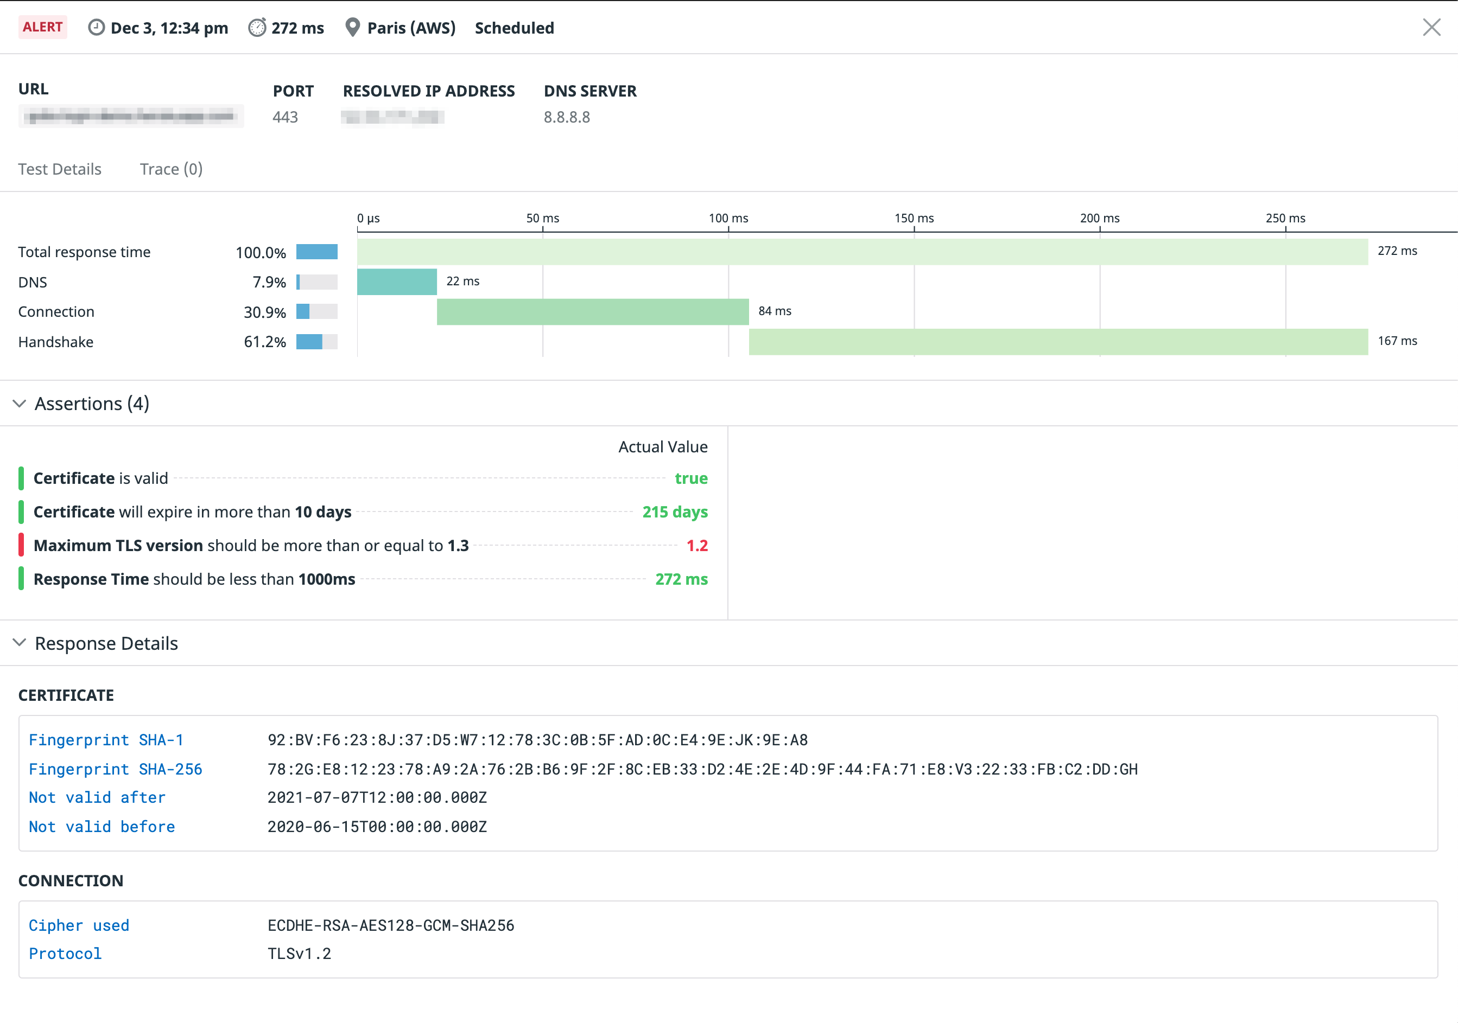Viewport: 1458px width, 1023px height.
Task: Close the test result panel
Action: tap(1432, 27)
